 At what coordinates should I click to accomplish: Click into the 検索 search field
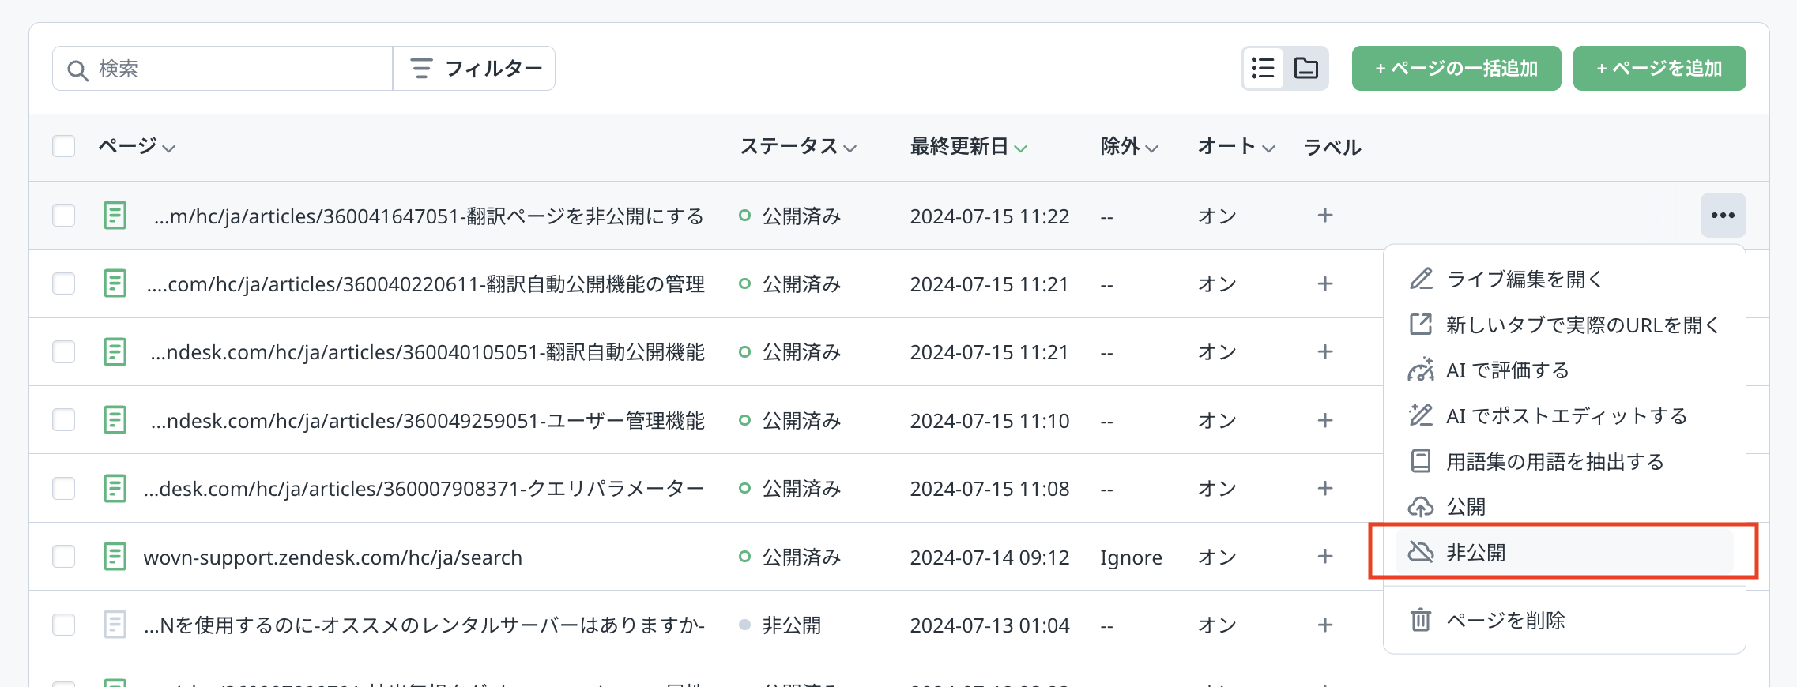pyautogui.click(x=237, y=69)
